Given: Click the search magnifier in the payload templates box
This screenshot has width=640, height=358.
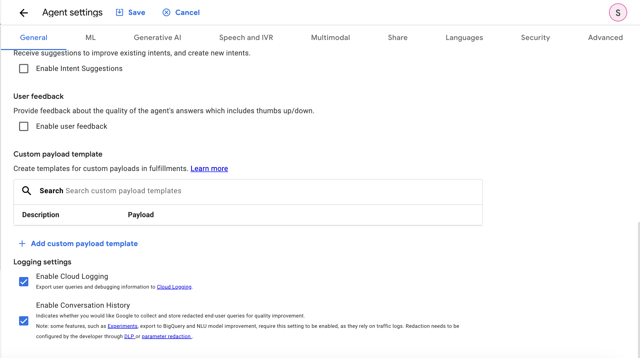Looking at the screenshot, I should 27,191.
